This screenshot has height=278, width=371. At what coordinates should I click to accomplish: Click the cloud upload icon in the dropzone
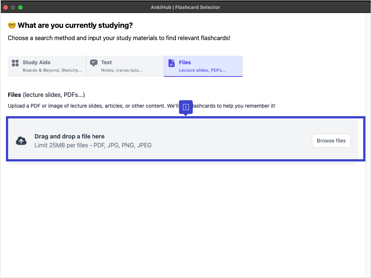21,141
